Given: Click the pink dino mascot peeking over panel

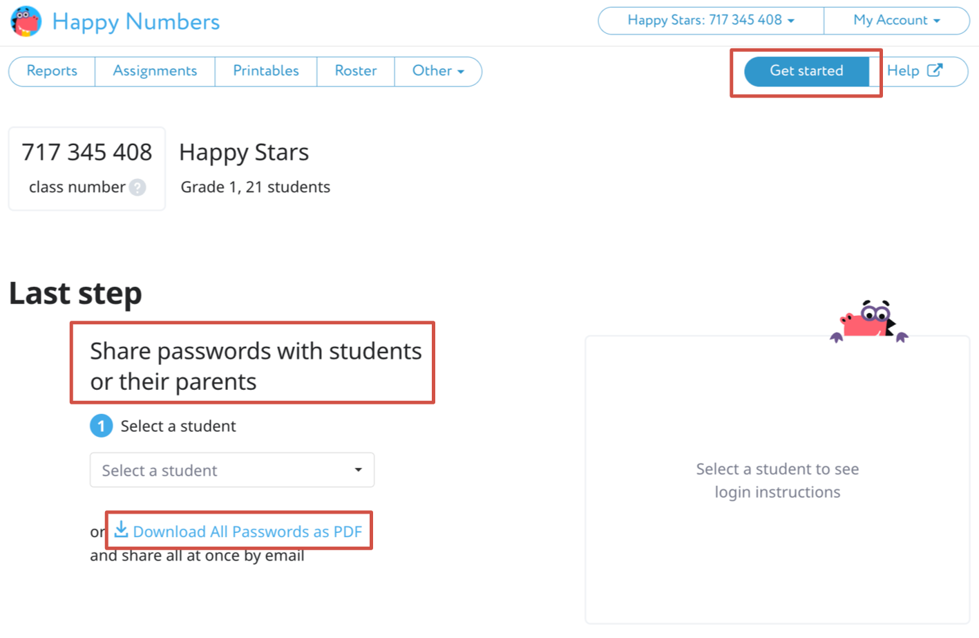Looking at the screenshot, I should click(x=868, y=322).
